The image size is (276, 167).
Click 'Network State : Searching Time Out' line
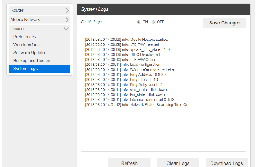pyautogui.click(x=137, y=105)
